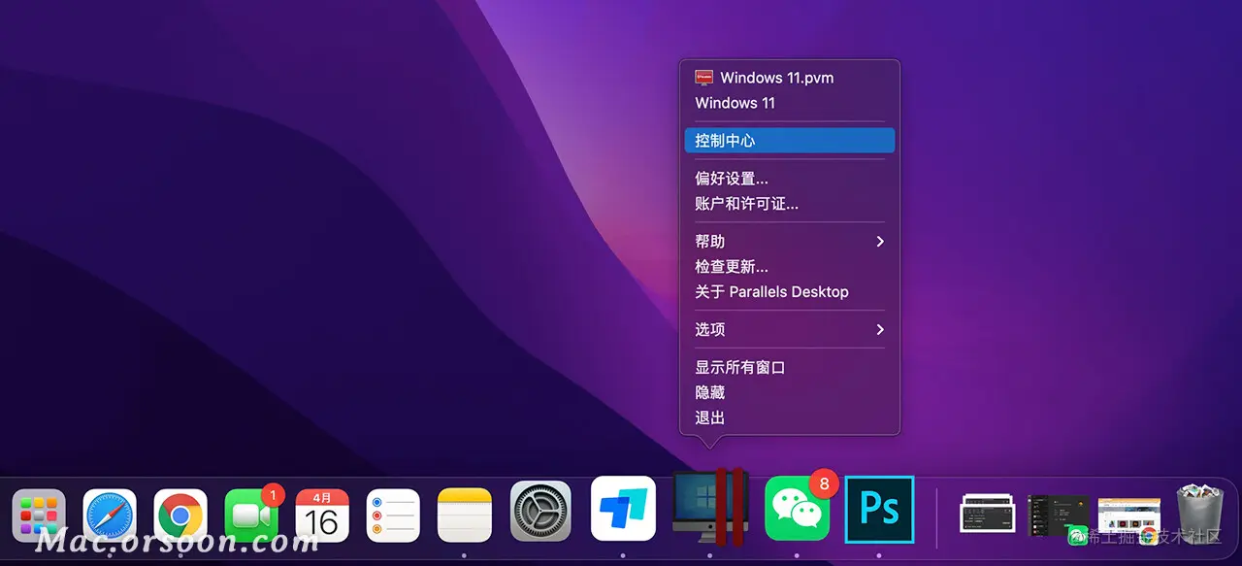Open 偏好设置... in the menu

coord(789,179)
